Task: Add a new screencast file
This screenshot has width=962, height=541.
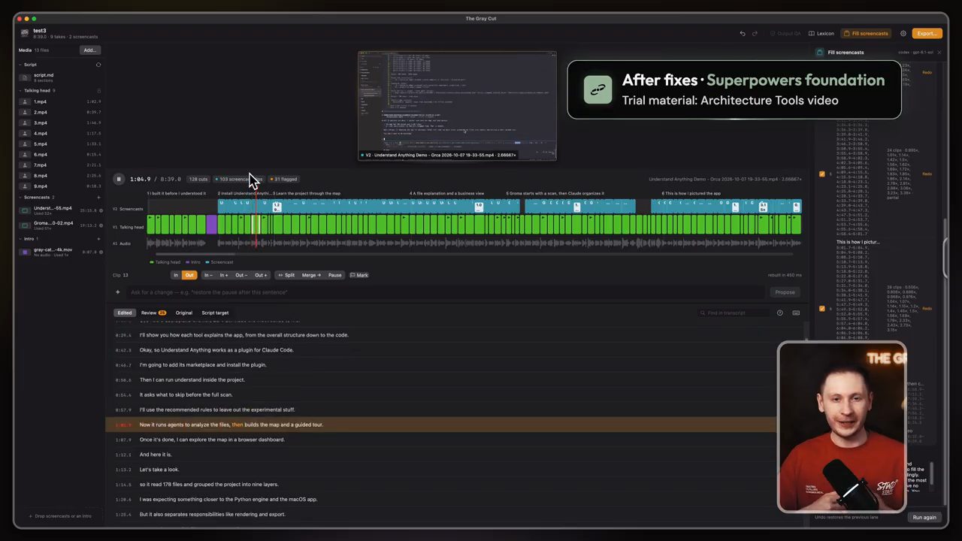Action: tap(98, 197)
